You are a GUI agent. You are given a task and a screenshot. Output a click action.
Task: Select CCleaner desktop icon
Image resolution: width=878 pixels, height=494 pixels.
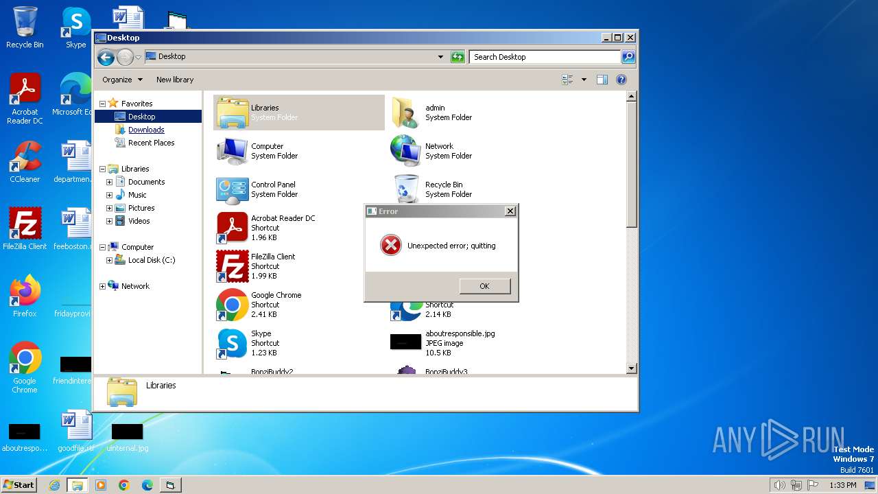(25, 162)
